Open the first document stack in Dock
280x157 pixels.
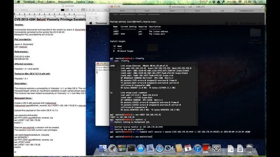(231, 149)
